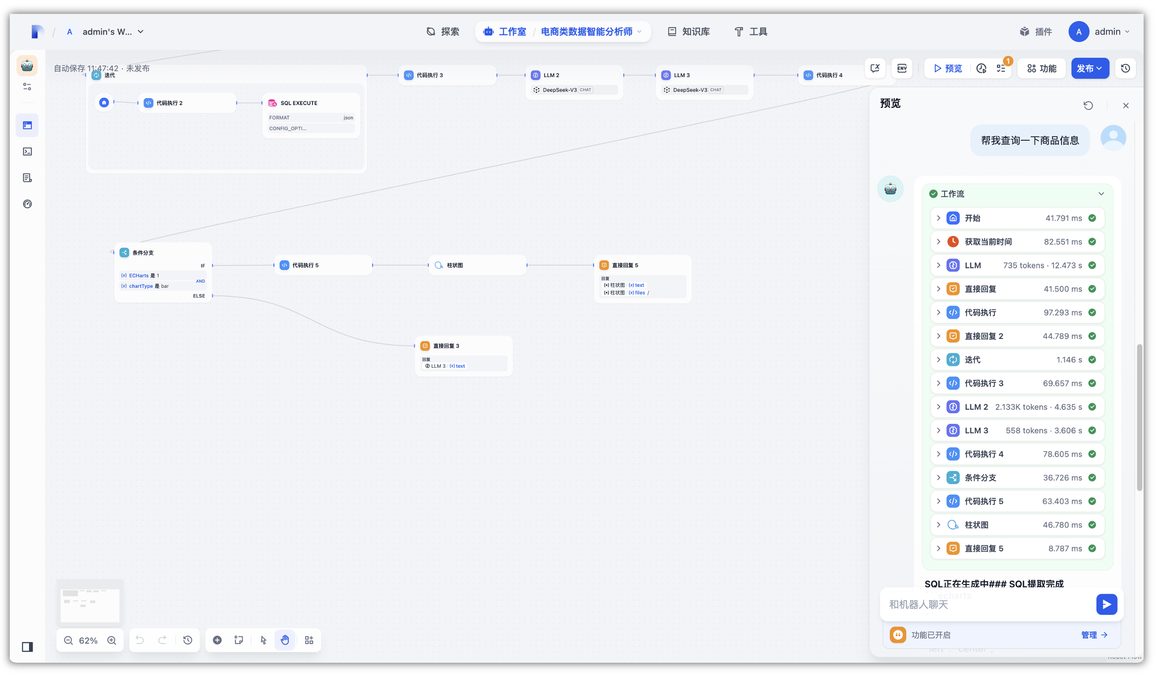
Task: Open the 知识库 tab
Action: click(x=689, y=31)
